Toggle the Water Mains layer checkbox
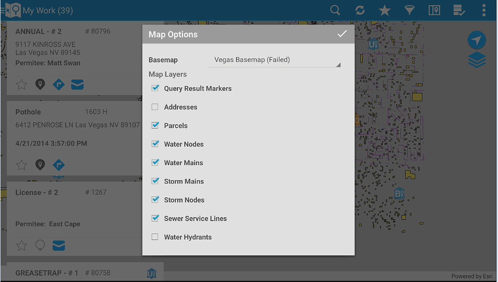The height and width of the screenshot is (282, 498). click(x=155, y=163)
